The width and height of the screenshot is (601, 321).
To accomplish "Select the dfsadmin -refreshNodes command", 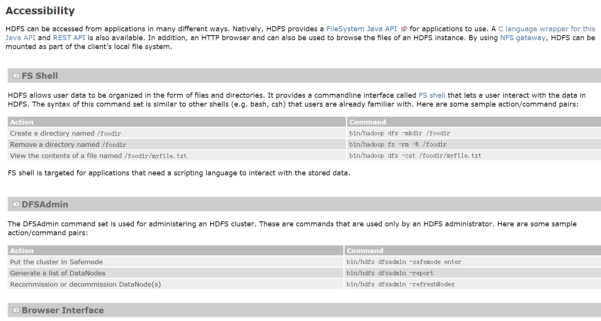I will click(400, 284).
